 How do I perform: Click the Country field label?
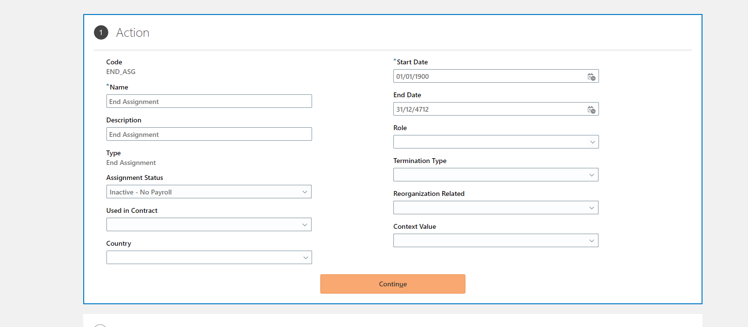119,243
